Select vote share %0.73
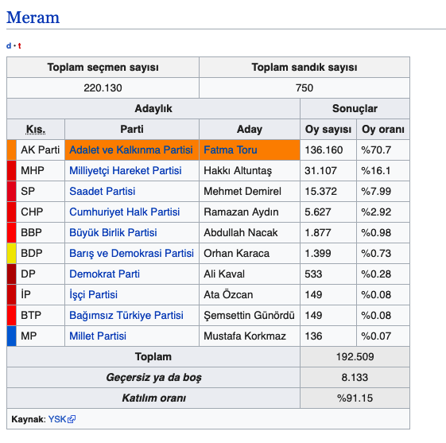 point(376,253)
